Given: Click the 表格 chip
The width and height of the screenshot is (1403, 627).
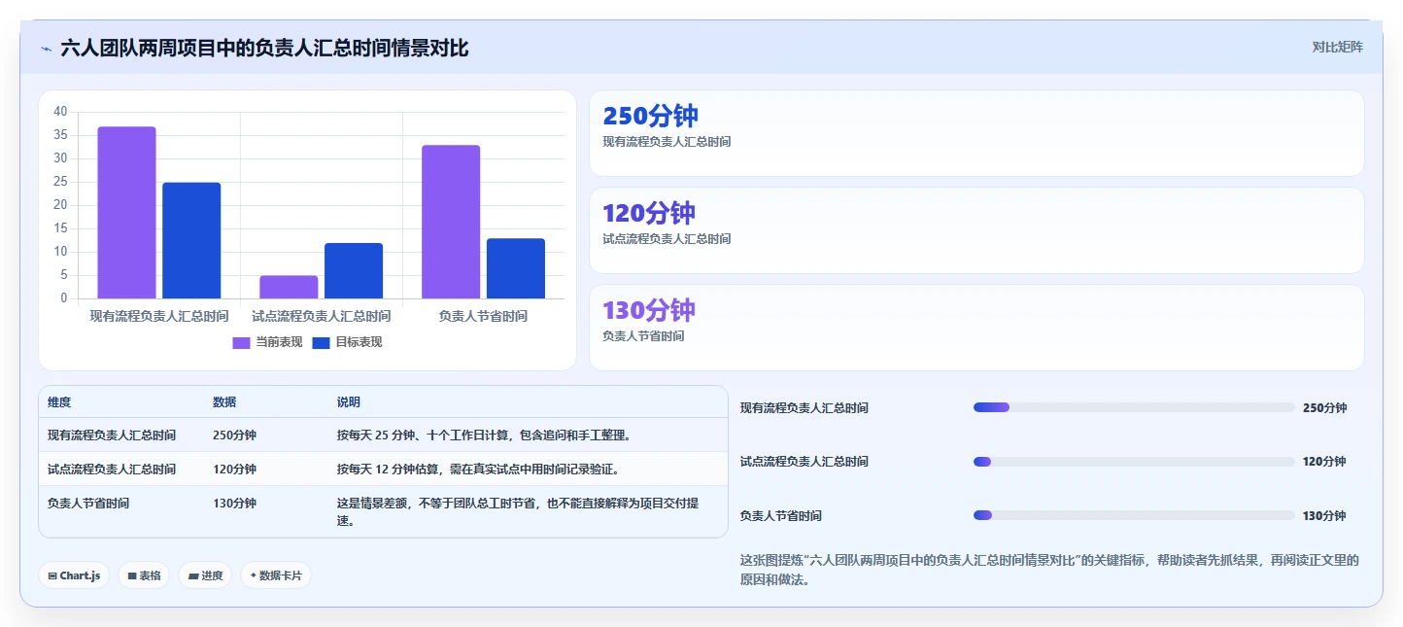Looking at the screenshot, I should click(x=144, y=575).
